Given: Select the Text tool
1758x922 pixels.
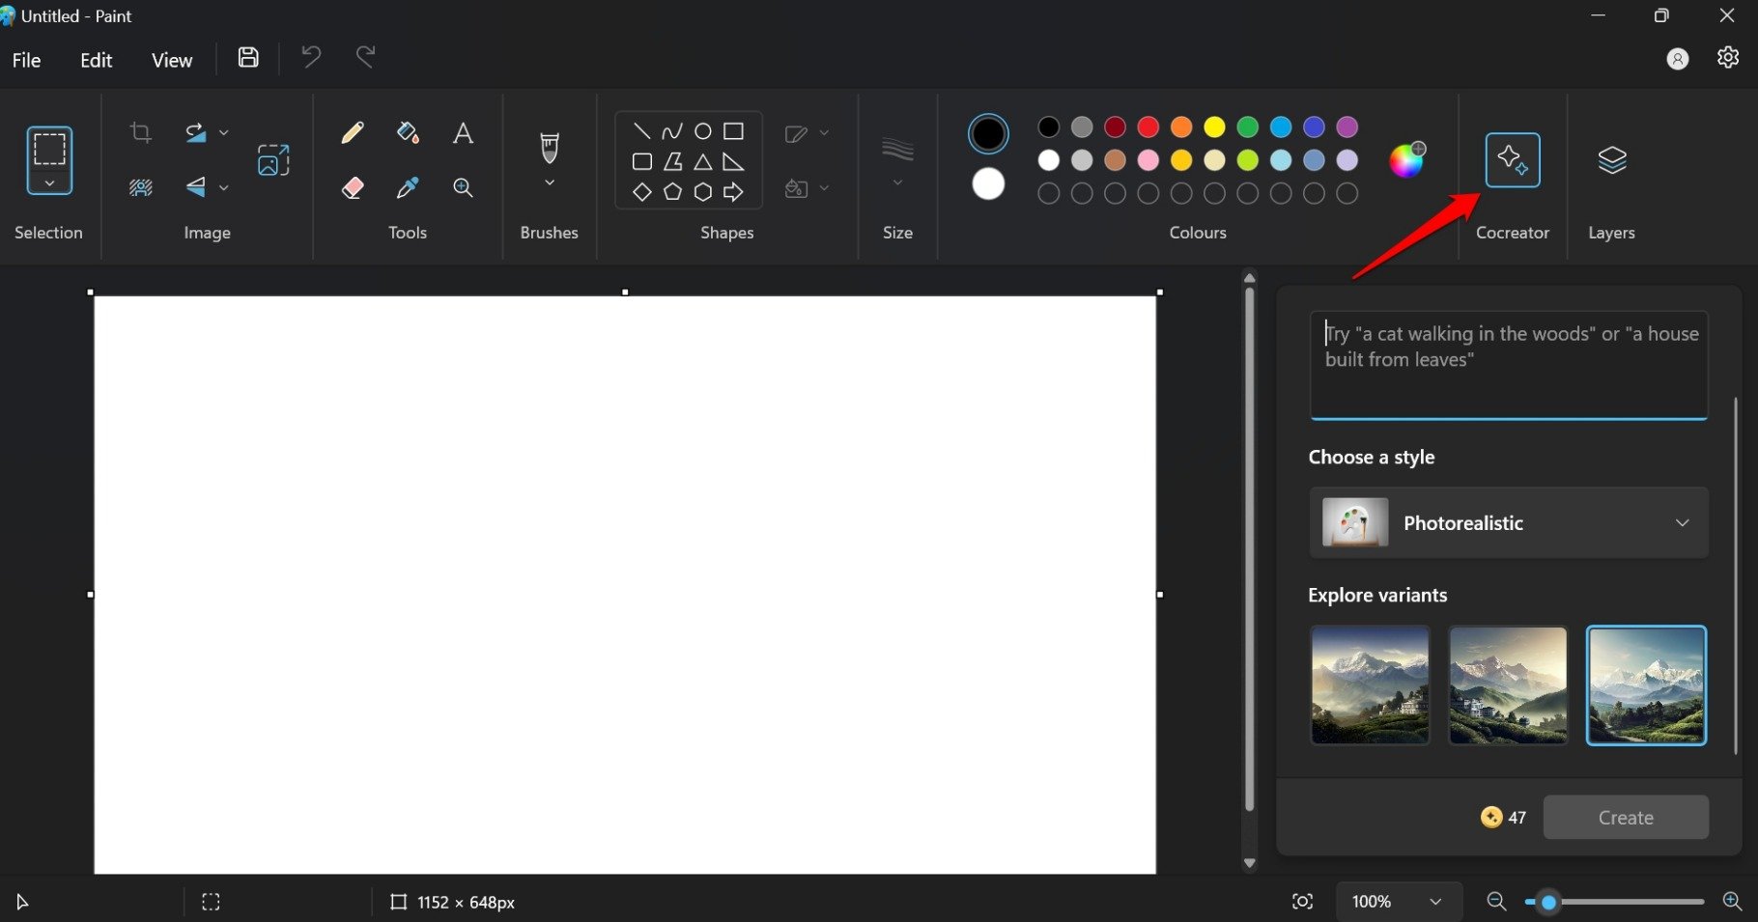Looking at the screenshot, I should tap(463, 133).
